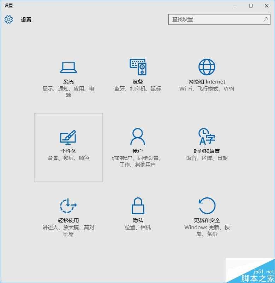Minimize the Settings window
The image size is (275, 283).
pyautogui.click(x=235, y=6)
